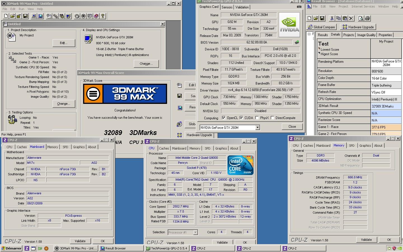Viewport: 403px width, 252px height.
Task: Click Change button in Display and CPU Settings
Action: (x=146, y=64)
